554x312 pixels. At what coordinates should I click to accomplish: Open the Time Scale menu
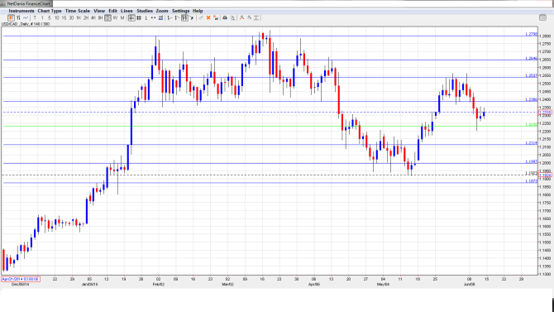78,11
